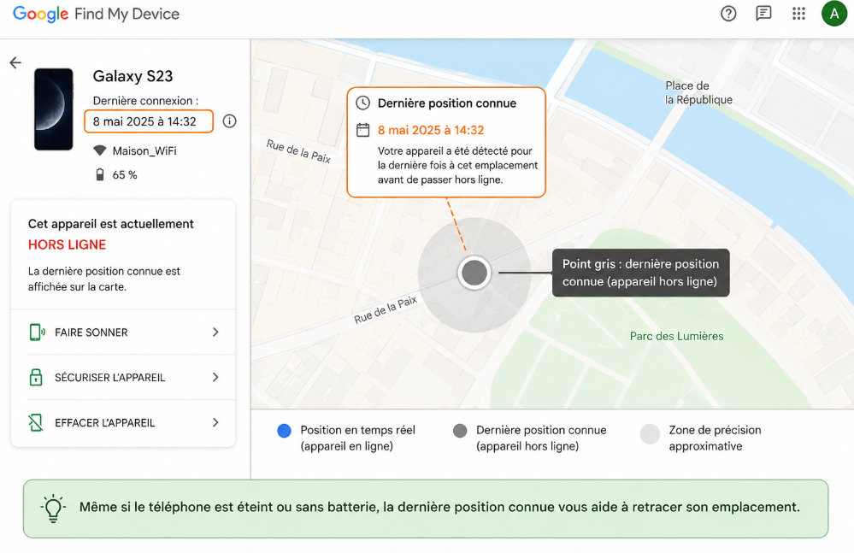Click the red HORS LIGNE status

pyautogui.click(x=67, y=245)
